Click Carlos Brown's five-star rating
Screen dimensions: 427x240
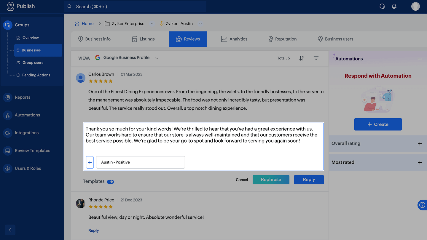coord(101,81)
